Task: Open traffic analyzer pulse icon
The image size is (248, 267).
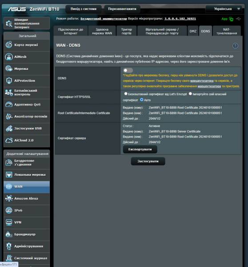Action: 9,116
